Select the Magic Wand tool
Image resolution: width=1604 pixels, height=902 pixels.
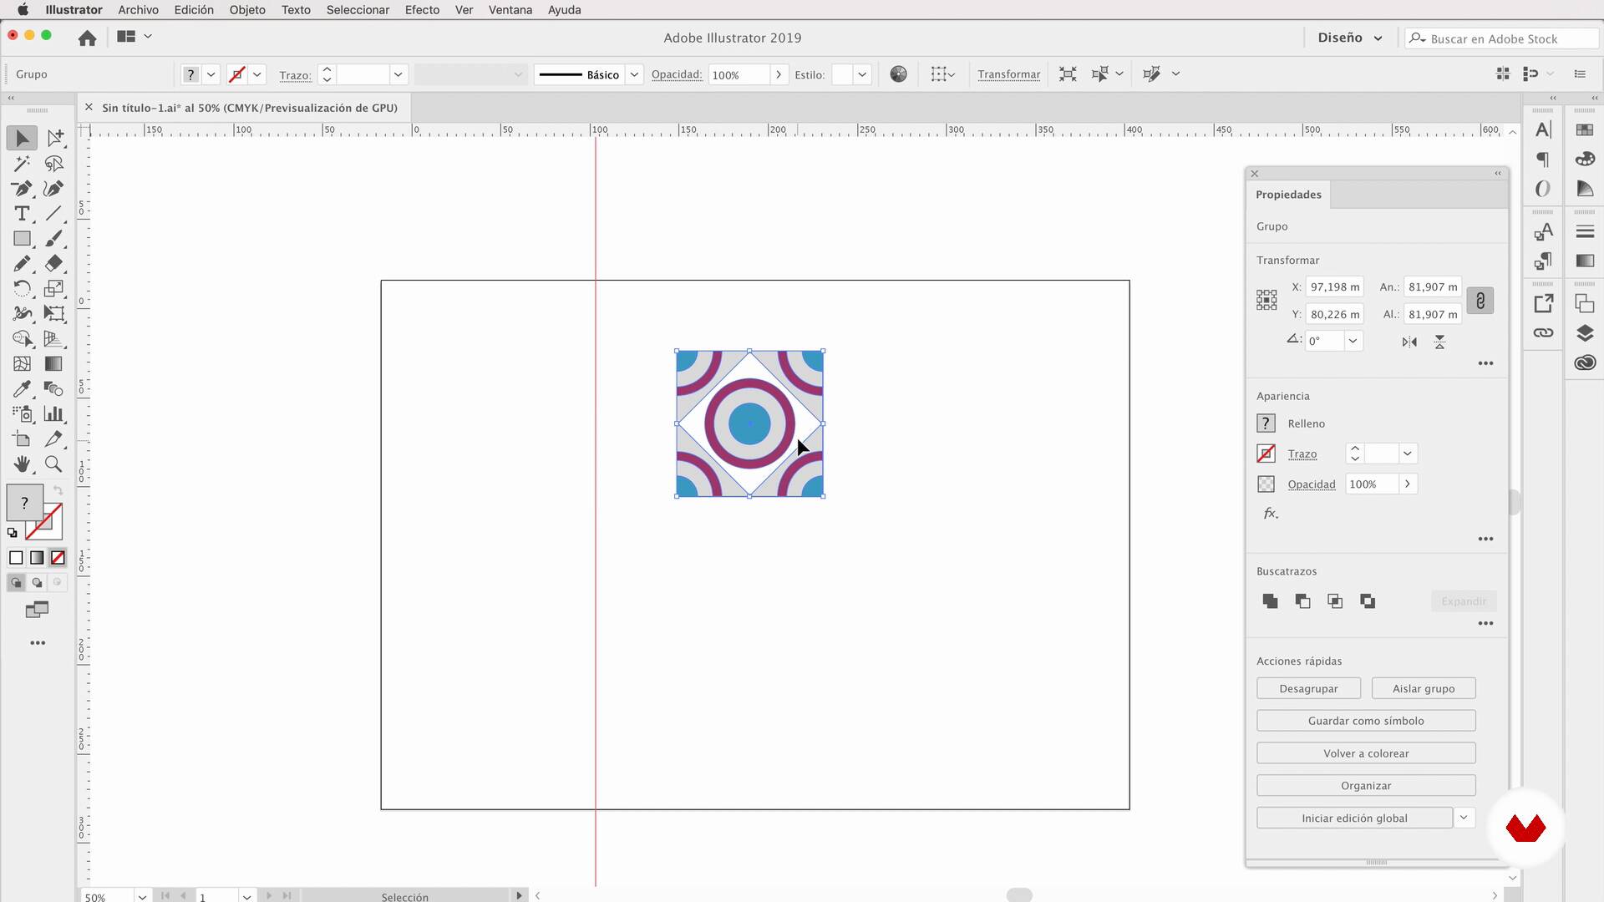point(23,164)
